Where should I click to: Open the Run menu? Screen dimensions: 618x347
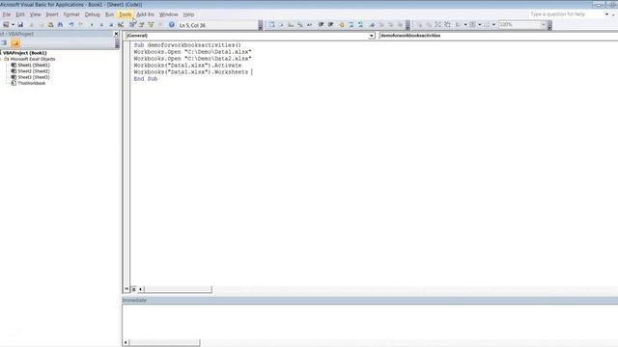click(109, 14)
